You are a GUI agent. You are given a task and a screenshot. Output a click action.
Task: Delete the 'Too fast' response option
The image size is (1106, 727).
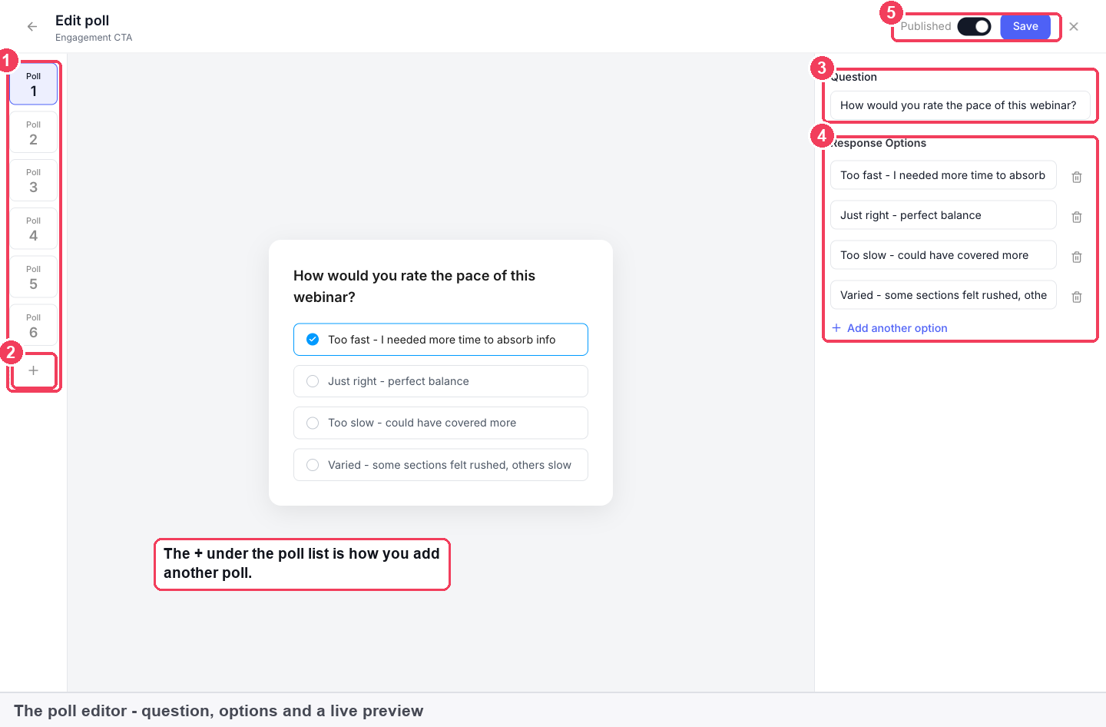click(1077, 177)
